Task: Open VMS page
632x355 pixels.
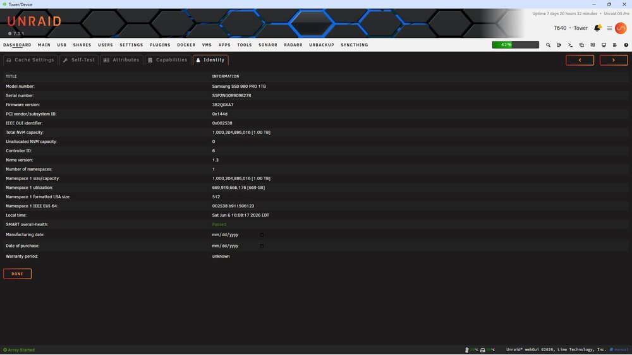Action: (207, 45)
